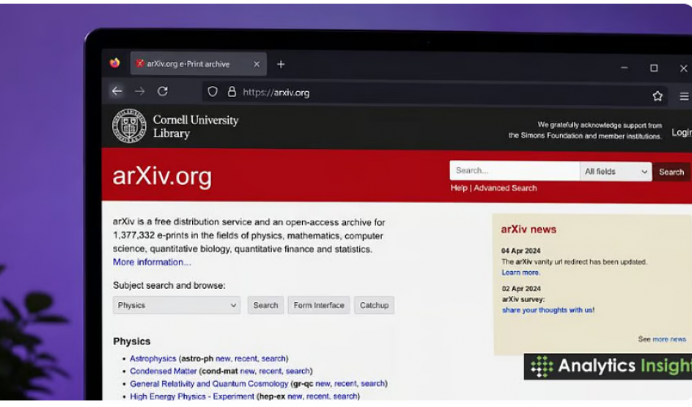
Task: Click Subject search and browse label
Action: click(169, 286)
